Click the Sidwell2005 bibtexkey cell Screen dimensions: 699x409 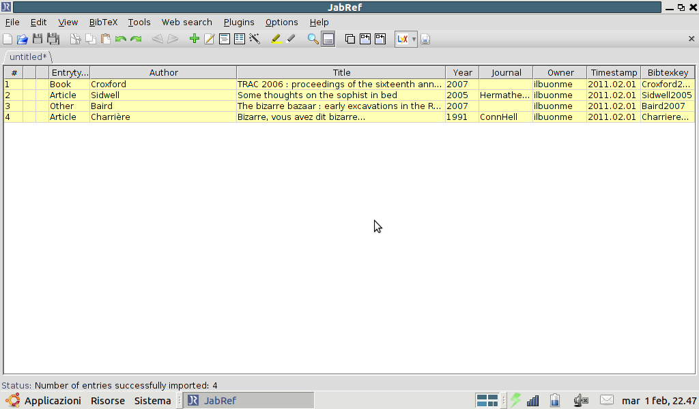pos(668,95)
